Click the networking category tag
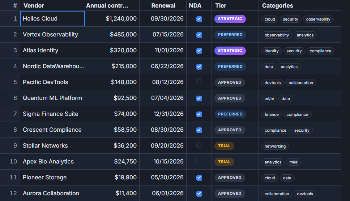 tap(275, 146)
